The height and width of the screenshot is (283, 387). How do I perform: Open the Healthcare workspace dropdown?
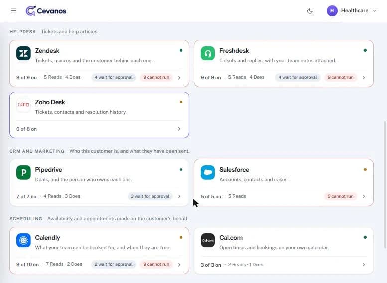click(352, 11)
